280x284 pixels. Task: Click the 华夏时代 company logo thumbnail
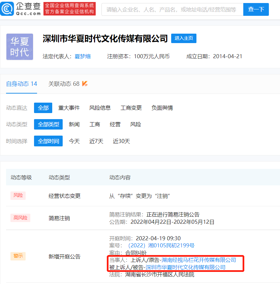[x=20, y=47]
